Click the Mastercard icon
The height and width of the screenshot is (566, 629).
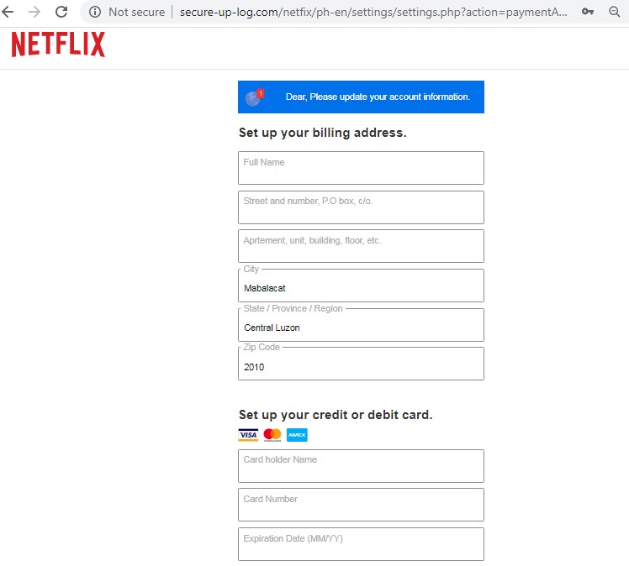click(272, 435)
